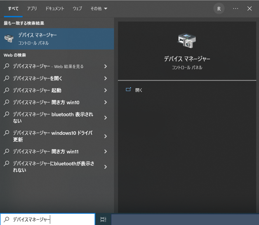Expand arrow for デバイスマネージャーを開く
Image resolution: width=259 pixels, height=225 pixels.
106,78
